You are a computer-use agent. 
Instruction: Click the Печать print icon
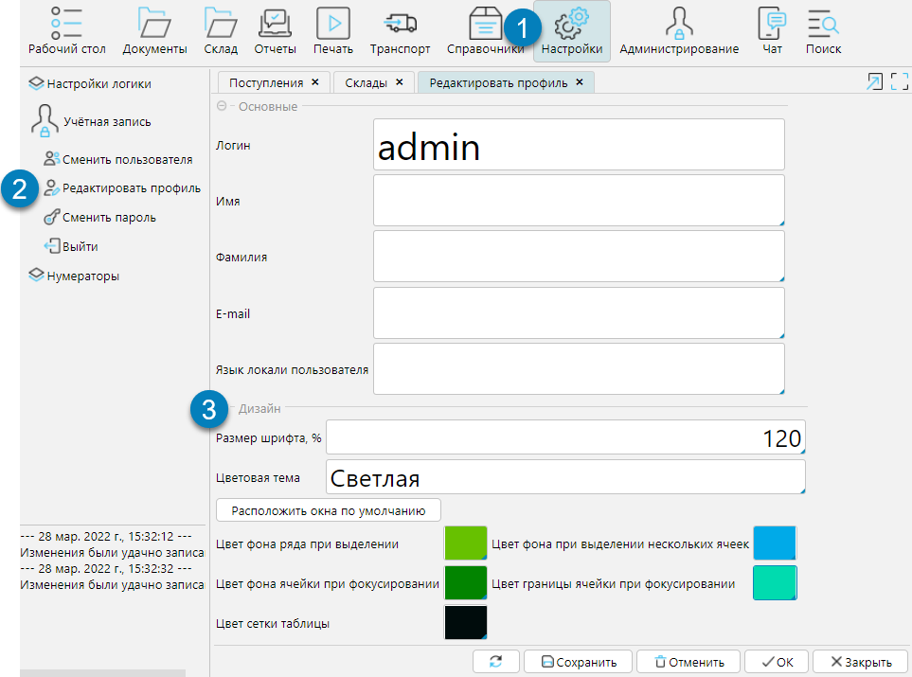coord(333,30)
